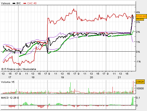Click the day 21 date label
This screenshot has height=111, width=147.
pyautogui.click(x=119, y=77)
